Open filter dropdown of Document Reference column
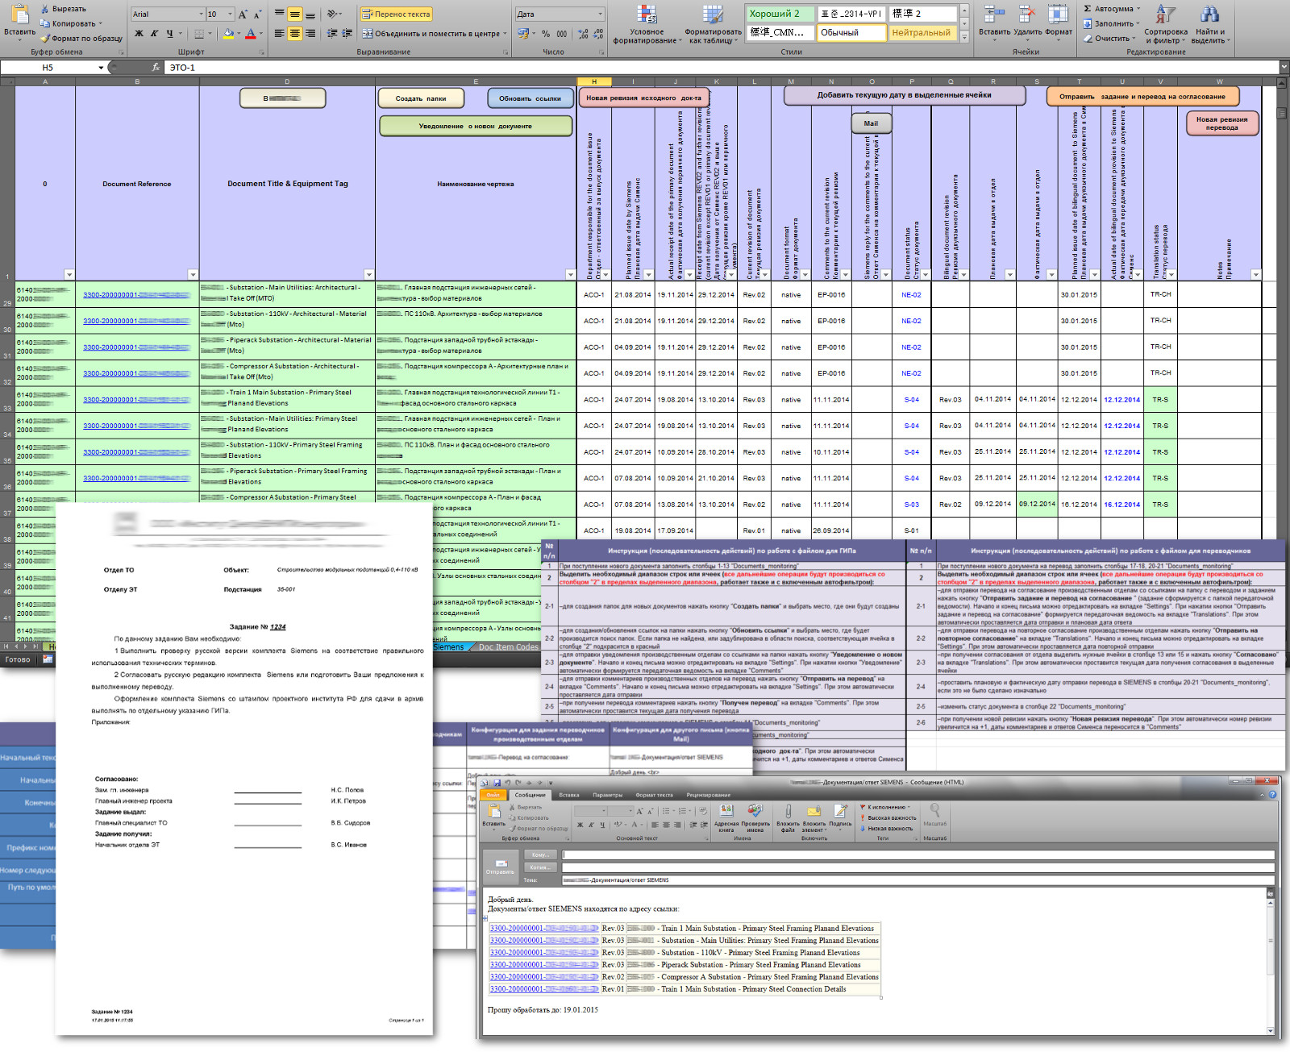Image resolution: width=1290 pixels, height=1052 pixels. tap(193, 275)
